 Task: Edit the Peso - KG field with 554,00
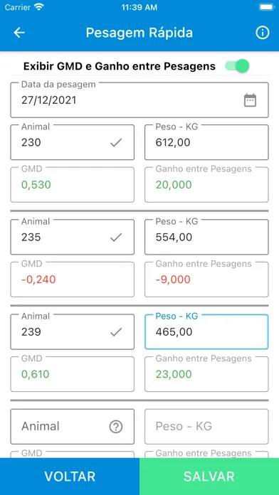(206, 237)
